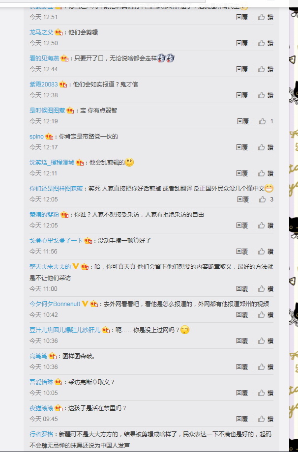Open profile of 你们还是图样图森破
This screenshot has width=298, height=452.
click(56, 189)
